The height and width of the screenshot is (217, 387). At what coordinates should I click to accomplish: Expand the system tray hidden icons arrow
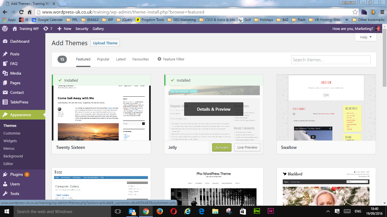tap(328, 211)
